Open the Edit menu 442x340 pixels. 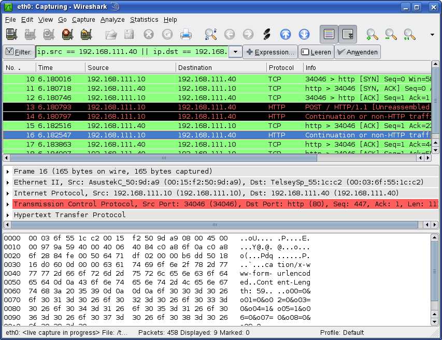27,20
